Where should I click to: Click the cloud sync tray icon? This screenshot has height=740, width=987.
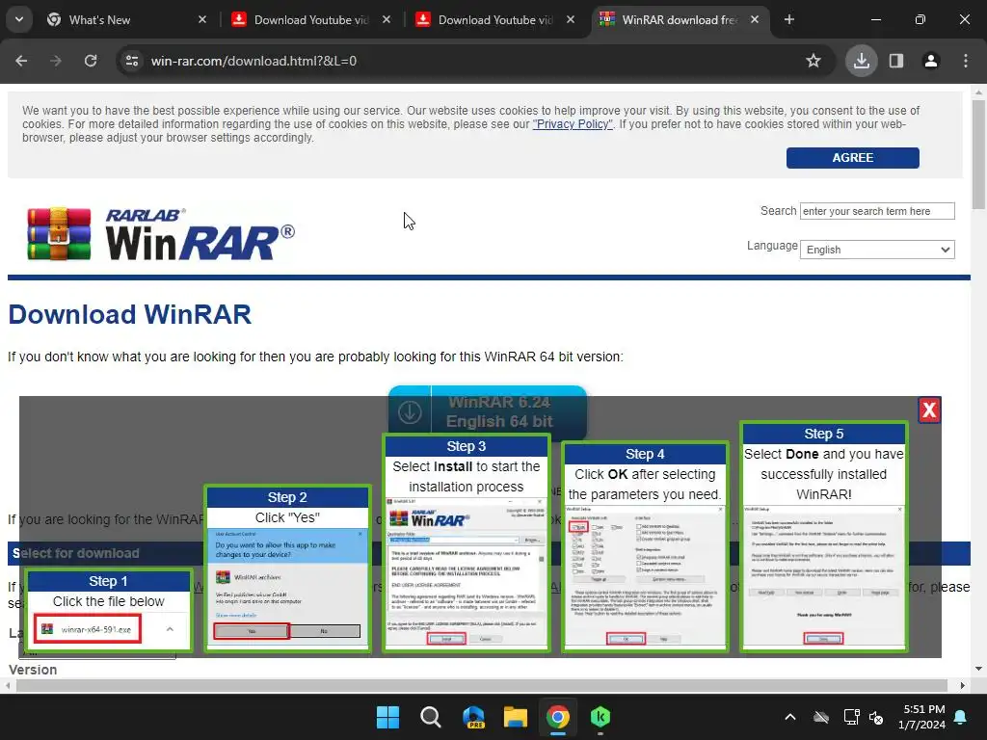[821, 717]
